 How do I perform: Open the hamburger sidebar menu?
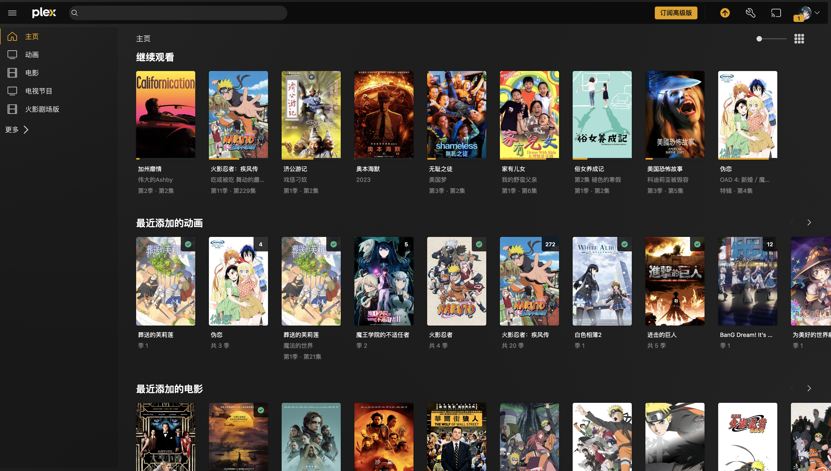pyautogui.click(x=12, y=13)
